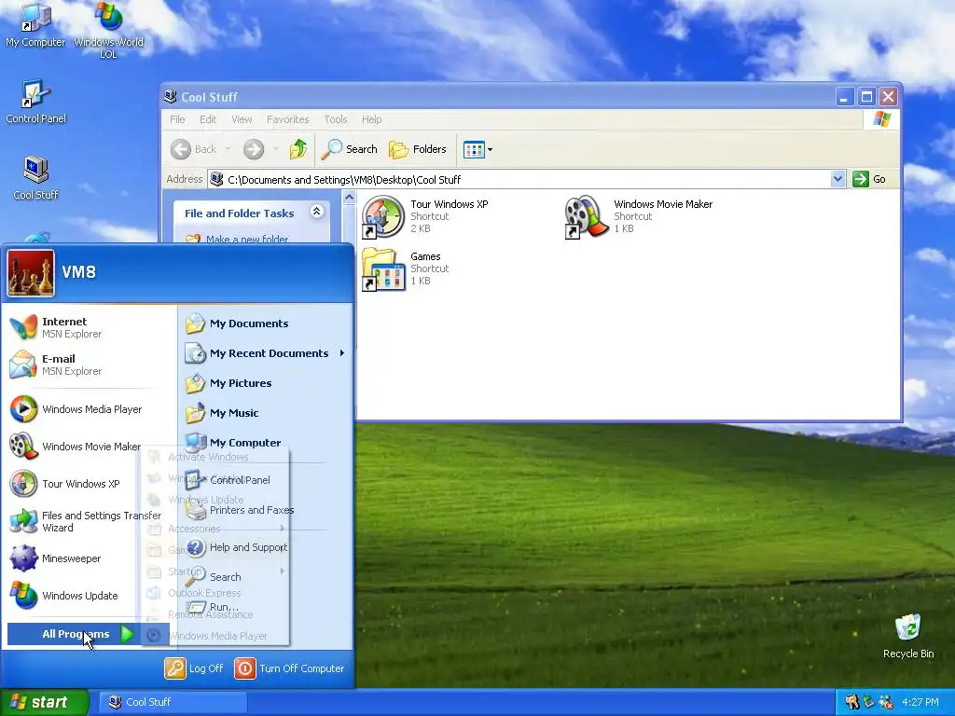Open E-mail MSN Explorer from Start menu
955x716 pixels.
(89, 365)
